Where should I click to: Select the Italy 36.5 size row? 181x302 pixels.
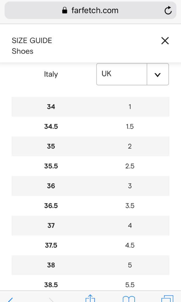point(90,206)
